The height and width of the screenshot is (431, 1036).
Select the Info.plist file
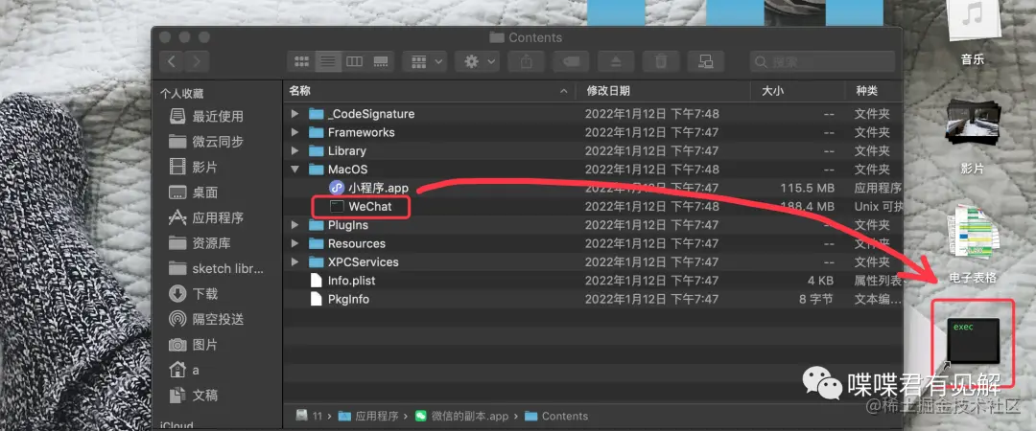coord(342,281)
